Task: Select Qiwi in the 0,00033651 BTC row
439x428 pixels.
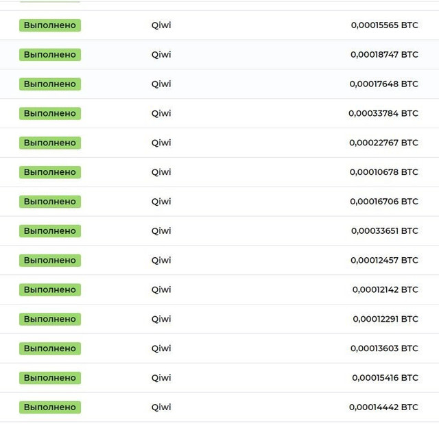Action: 161,231
